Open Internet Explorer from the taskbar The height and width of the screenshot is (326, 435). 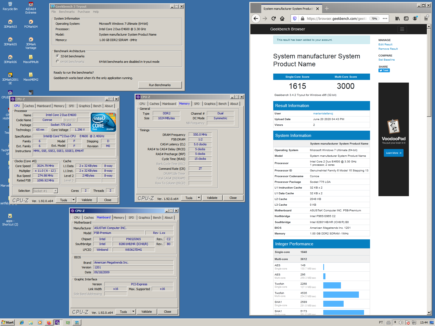22,322
